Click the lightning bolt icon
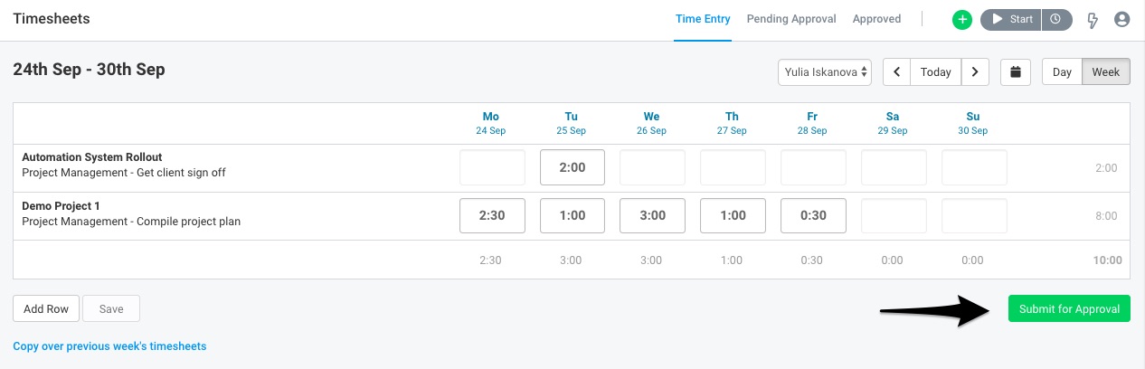 point(1093,20)
